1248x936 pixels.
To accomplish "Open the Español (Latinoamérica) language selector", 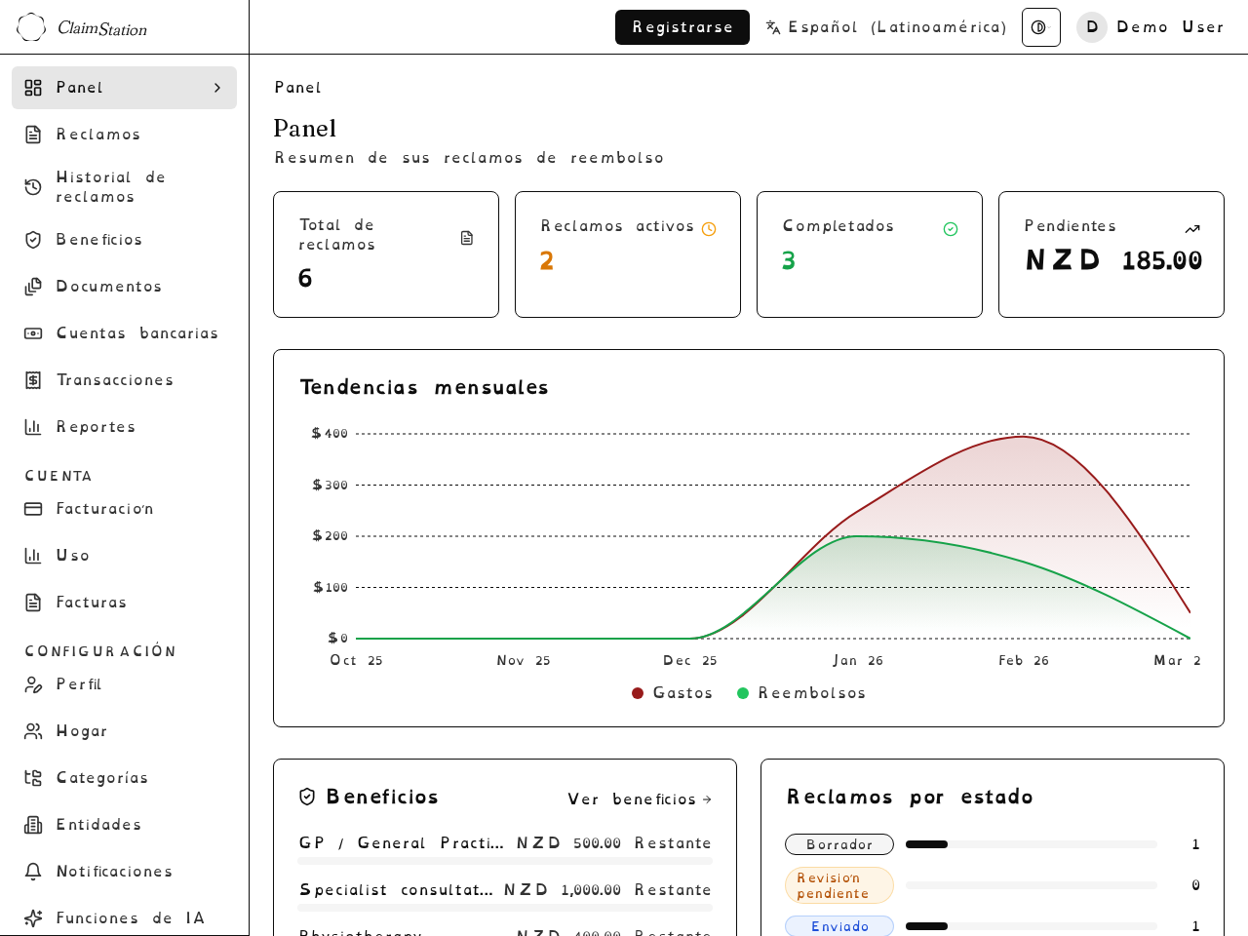I will tap(886, 27).
